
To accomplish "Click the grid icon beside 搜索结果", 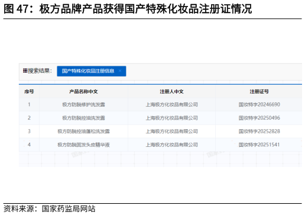I will (25, 70).
